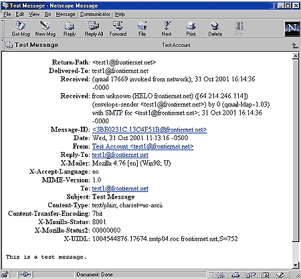Viewport: 301px width, 279px height.
Task: Click the "Document: Done" status text
Action: [x=94, y=274]
